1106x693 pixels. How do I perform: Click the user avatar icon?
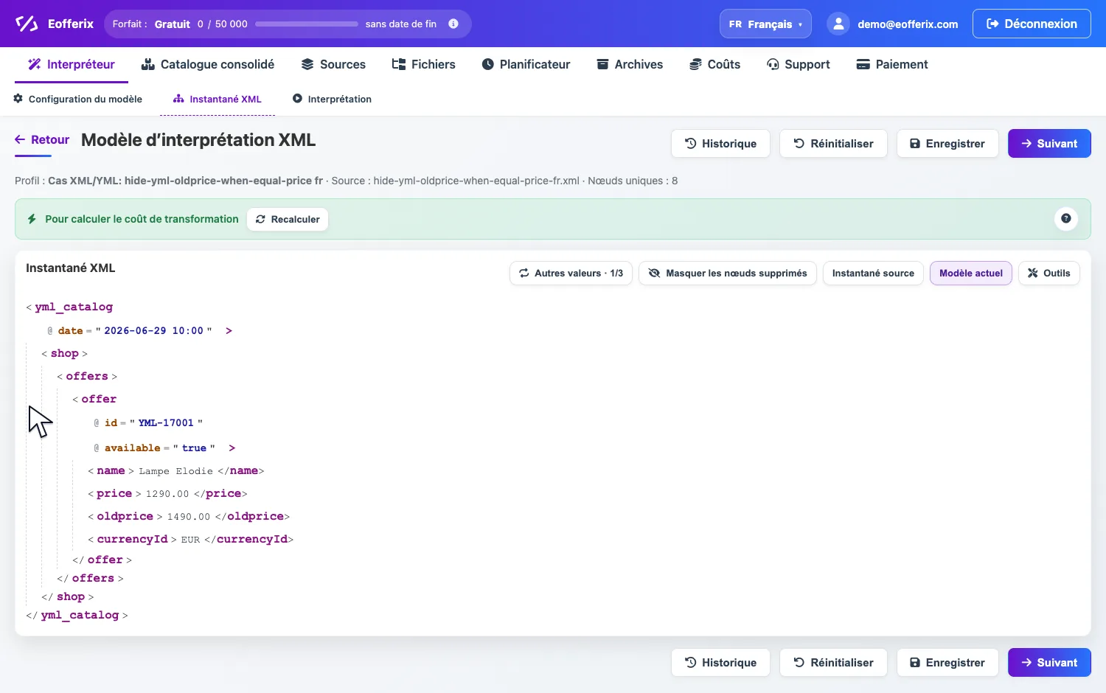(x=838, y=24)
